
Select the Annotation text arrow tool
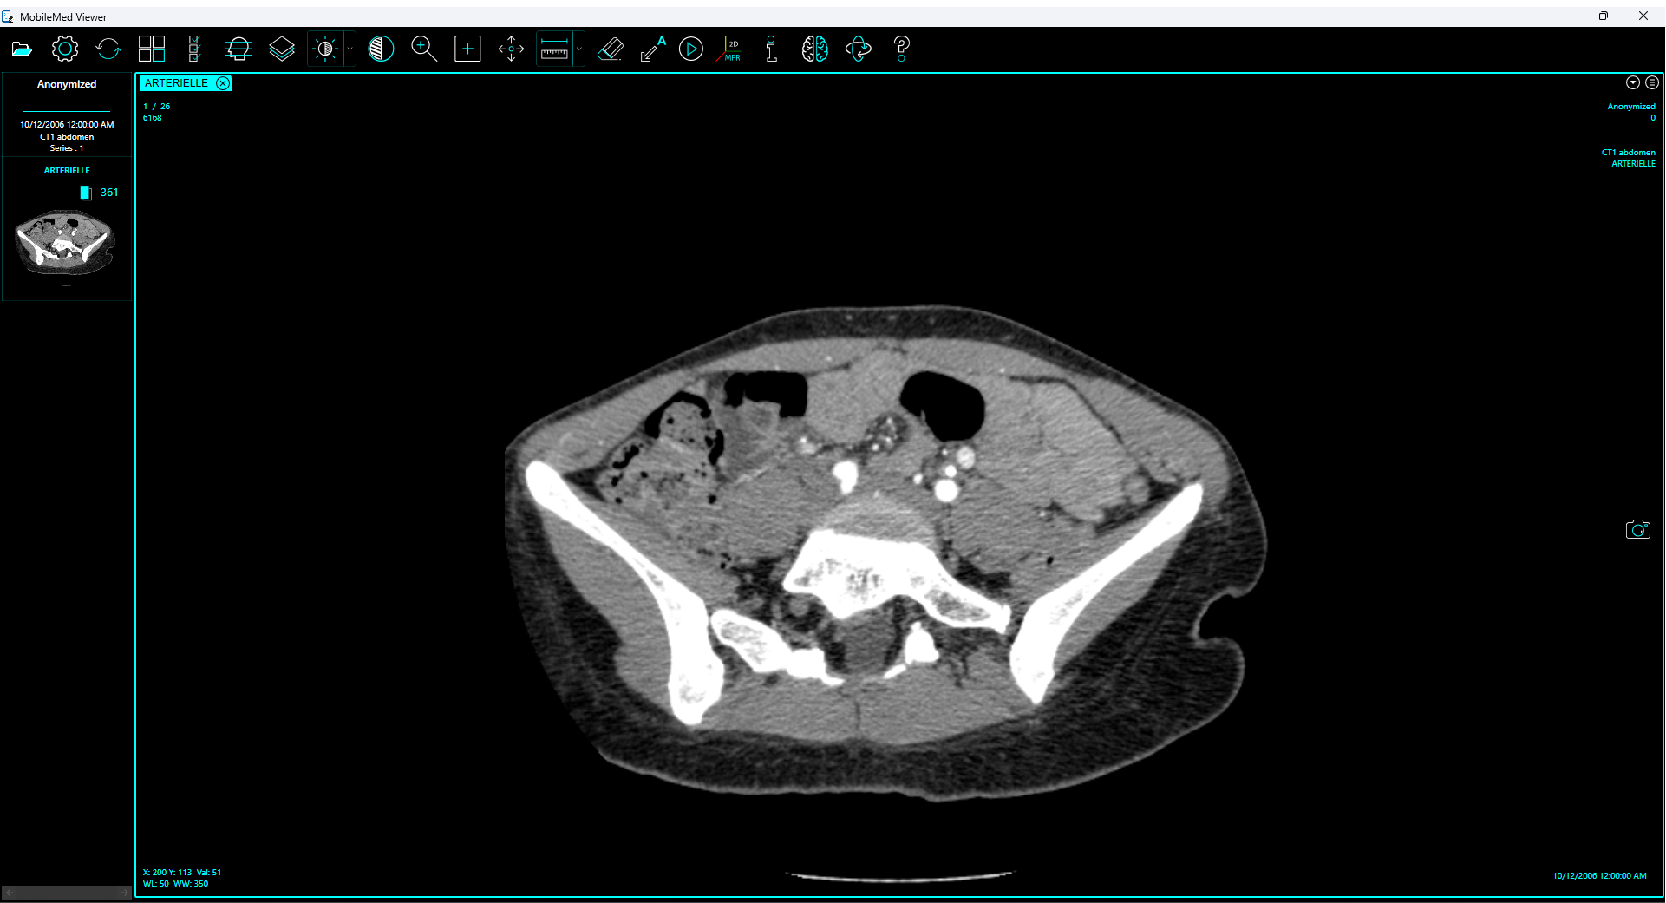point(650,49)
